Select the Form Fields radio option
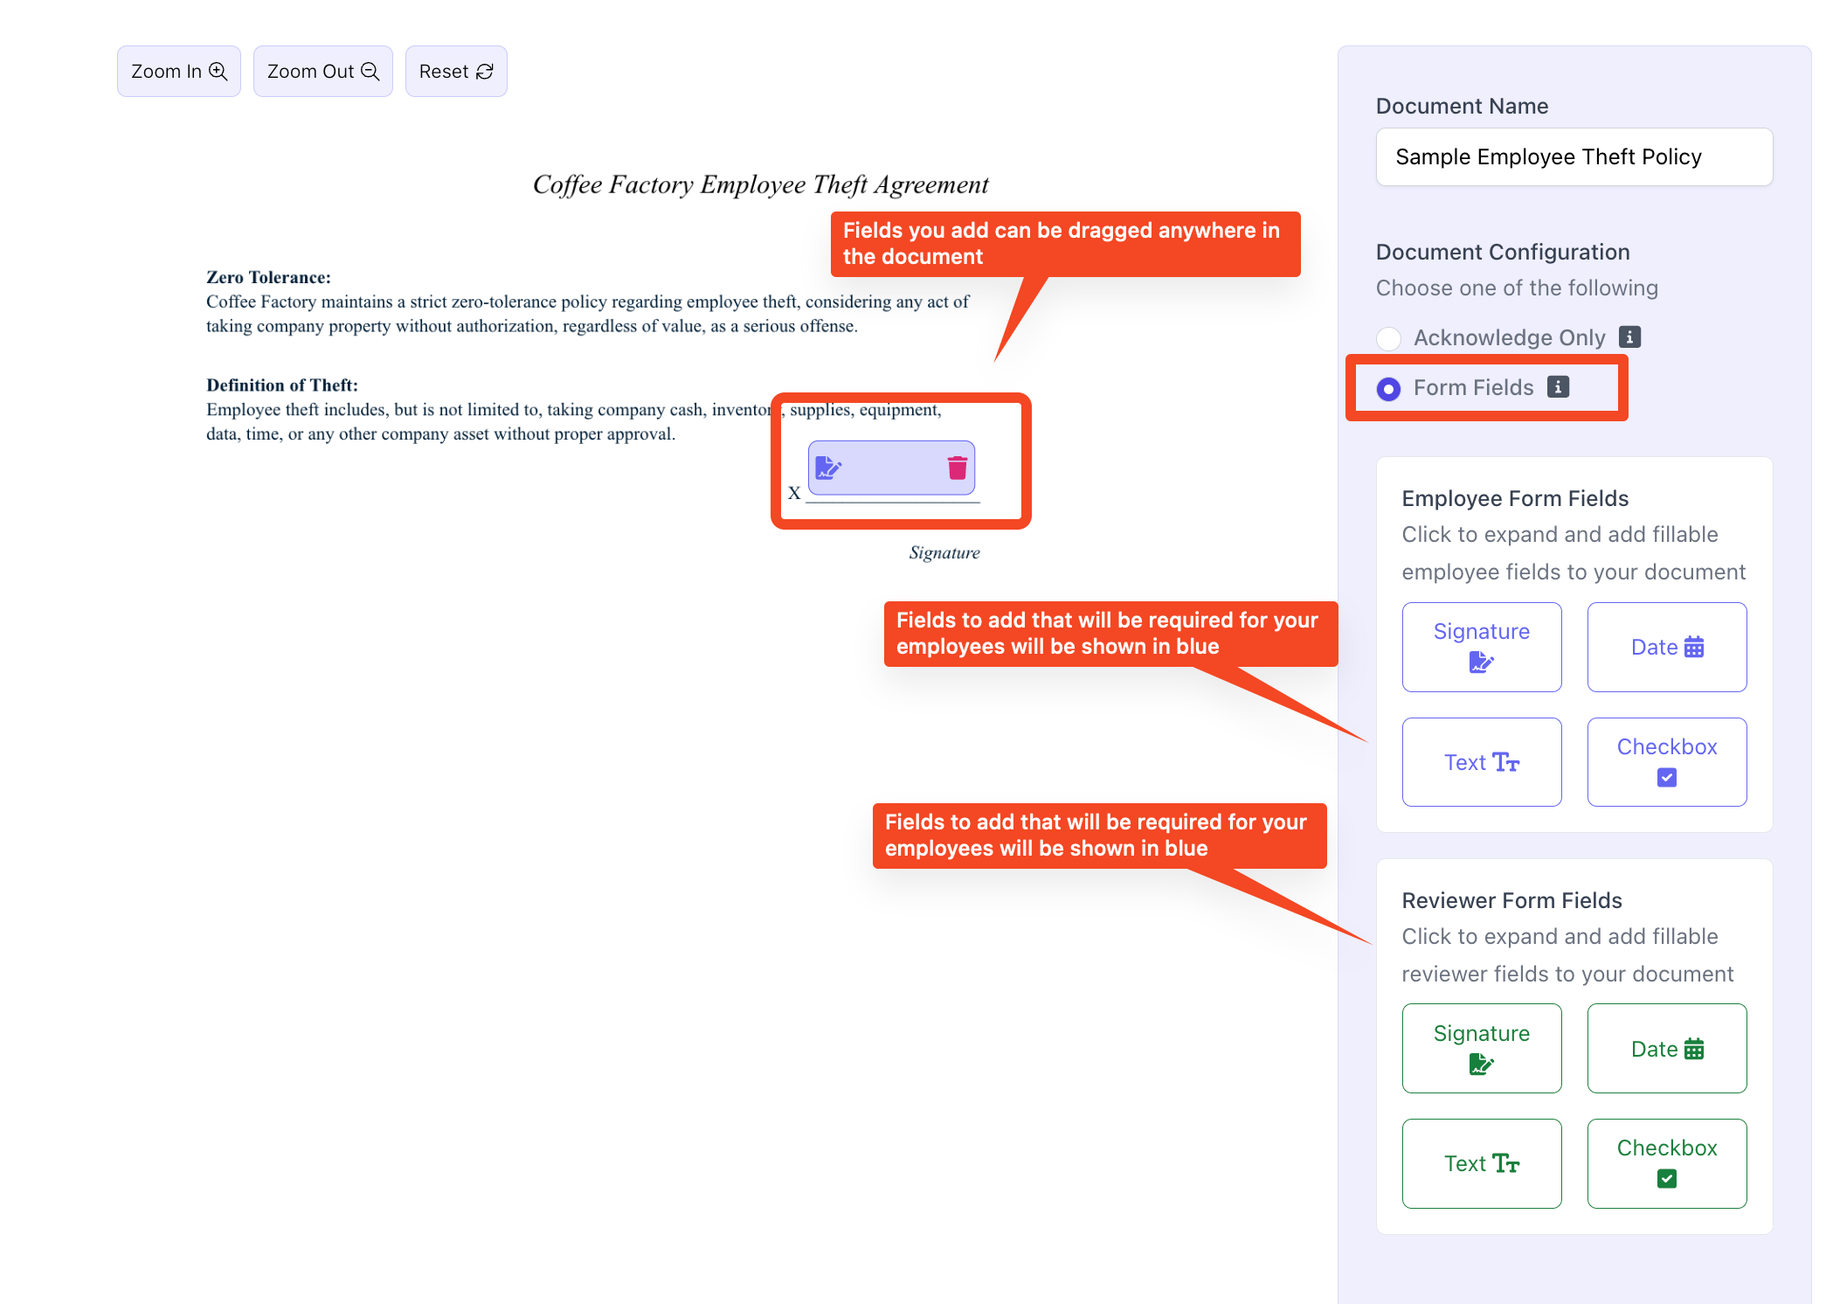 click(1388, 388)
